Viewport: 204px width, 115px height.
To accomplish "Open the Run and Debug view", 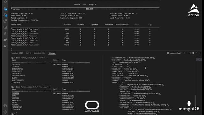I will (x=5, y=15).
